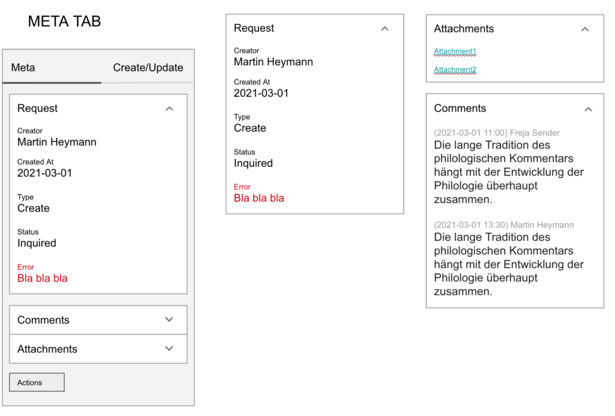Image resolution: width=615 pixels, height=416 pixels.
Task: Click Type value Create in the tabbed panel
Action: click(34, 208)
